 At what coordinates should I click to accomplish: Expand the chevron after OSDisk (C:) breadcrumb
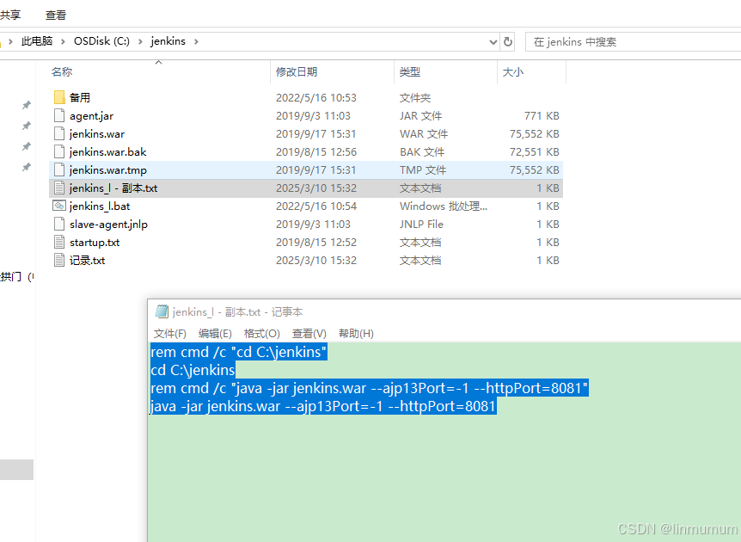(x=140, y=41)
